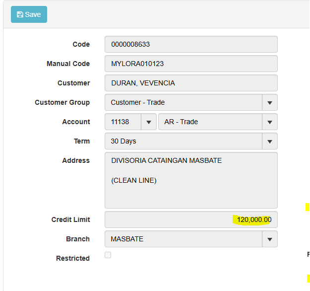Click the Manual Code label
This screenshot has width=310, height=291.
click(x=68, y=64)
